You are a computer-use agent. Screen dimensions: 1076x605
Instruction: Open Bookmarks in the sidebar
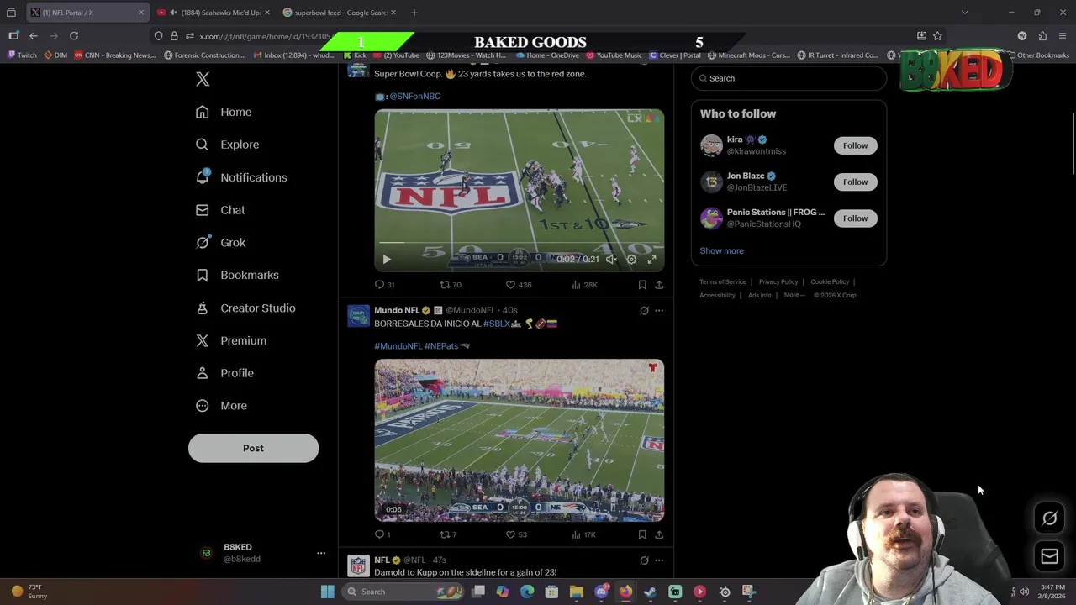(237, 275)
